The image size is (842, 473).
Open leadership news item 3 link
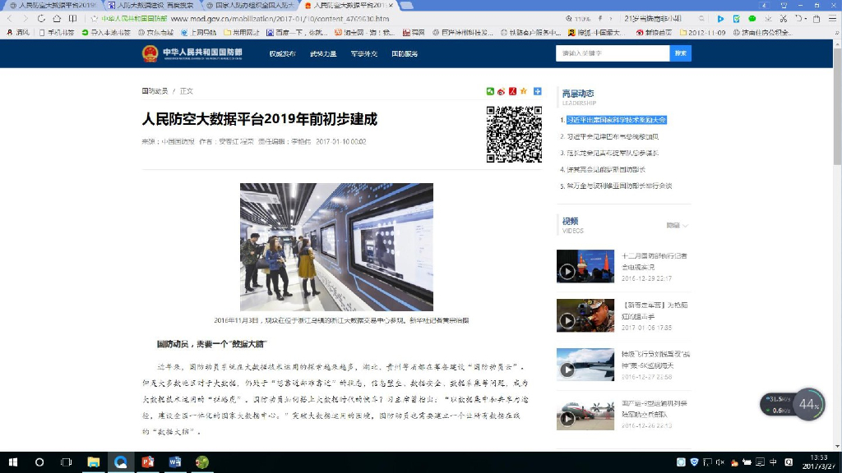point(612,153)
